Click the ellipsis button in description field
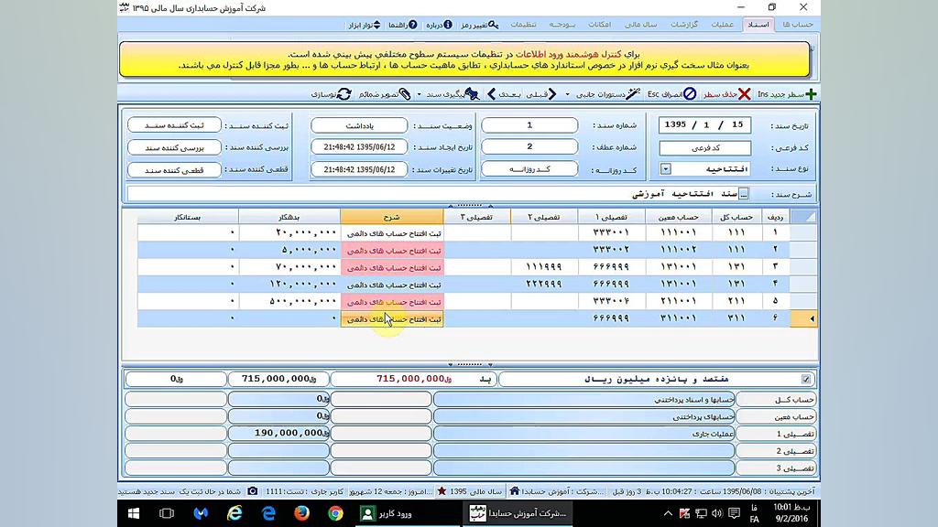The height and width of the screenshot is (527, 938). [x=743, y=194]
